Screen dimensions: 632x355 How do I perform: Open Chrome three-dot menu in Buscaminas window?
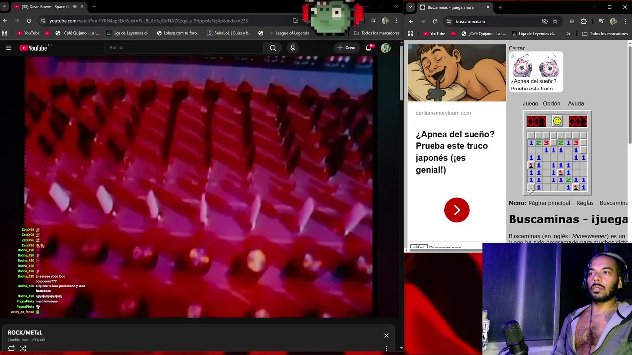[x=625, y=21]
